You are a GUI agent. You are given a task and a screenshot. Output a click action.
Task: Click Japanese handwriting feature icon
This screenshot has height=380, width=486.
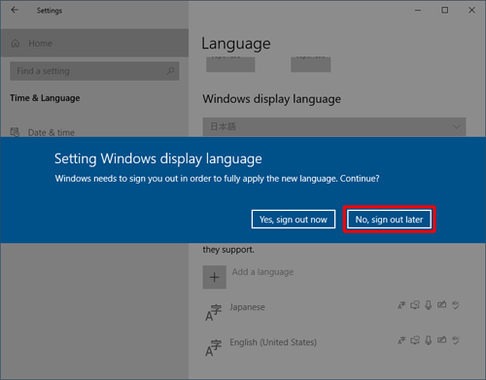(x=441, y=304)
